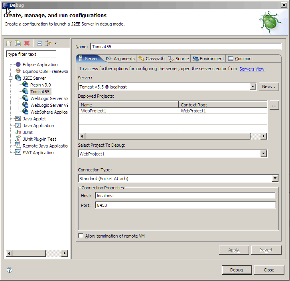Click deployed projects table horizontal scrollbar thumb

[168, 136]
